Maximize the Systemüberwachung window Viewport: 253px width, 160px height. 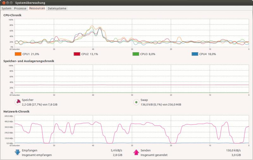pyautogui.click(x=11, y=3)
